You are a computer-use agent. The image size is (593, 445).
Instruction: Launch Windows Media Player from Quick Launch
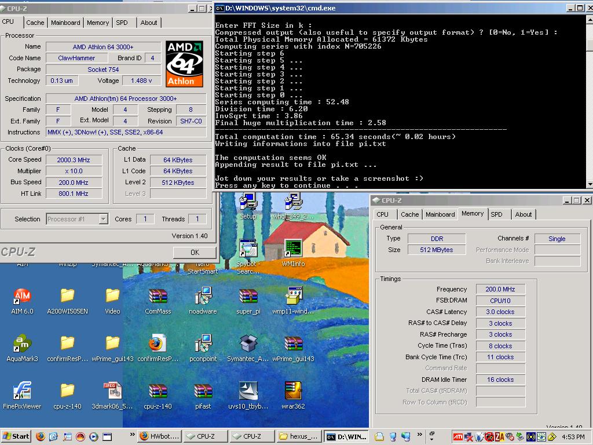tap(93, 437)
